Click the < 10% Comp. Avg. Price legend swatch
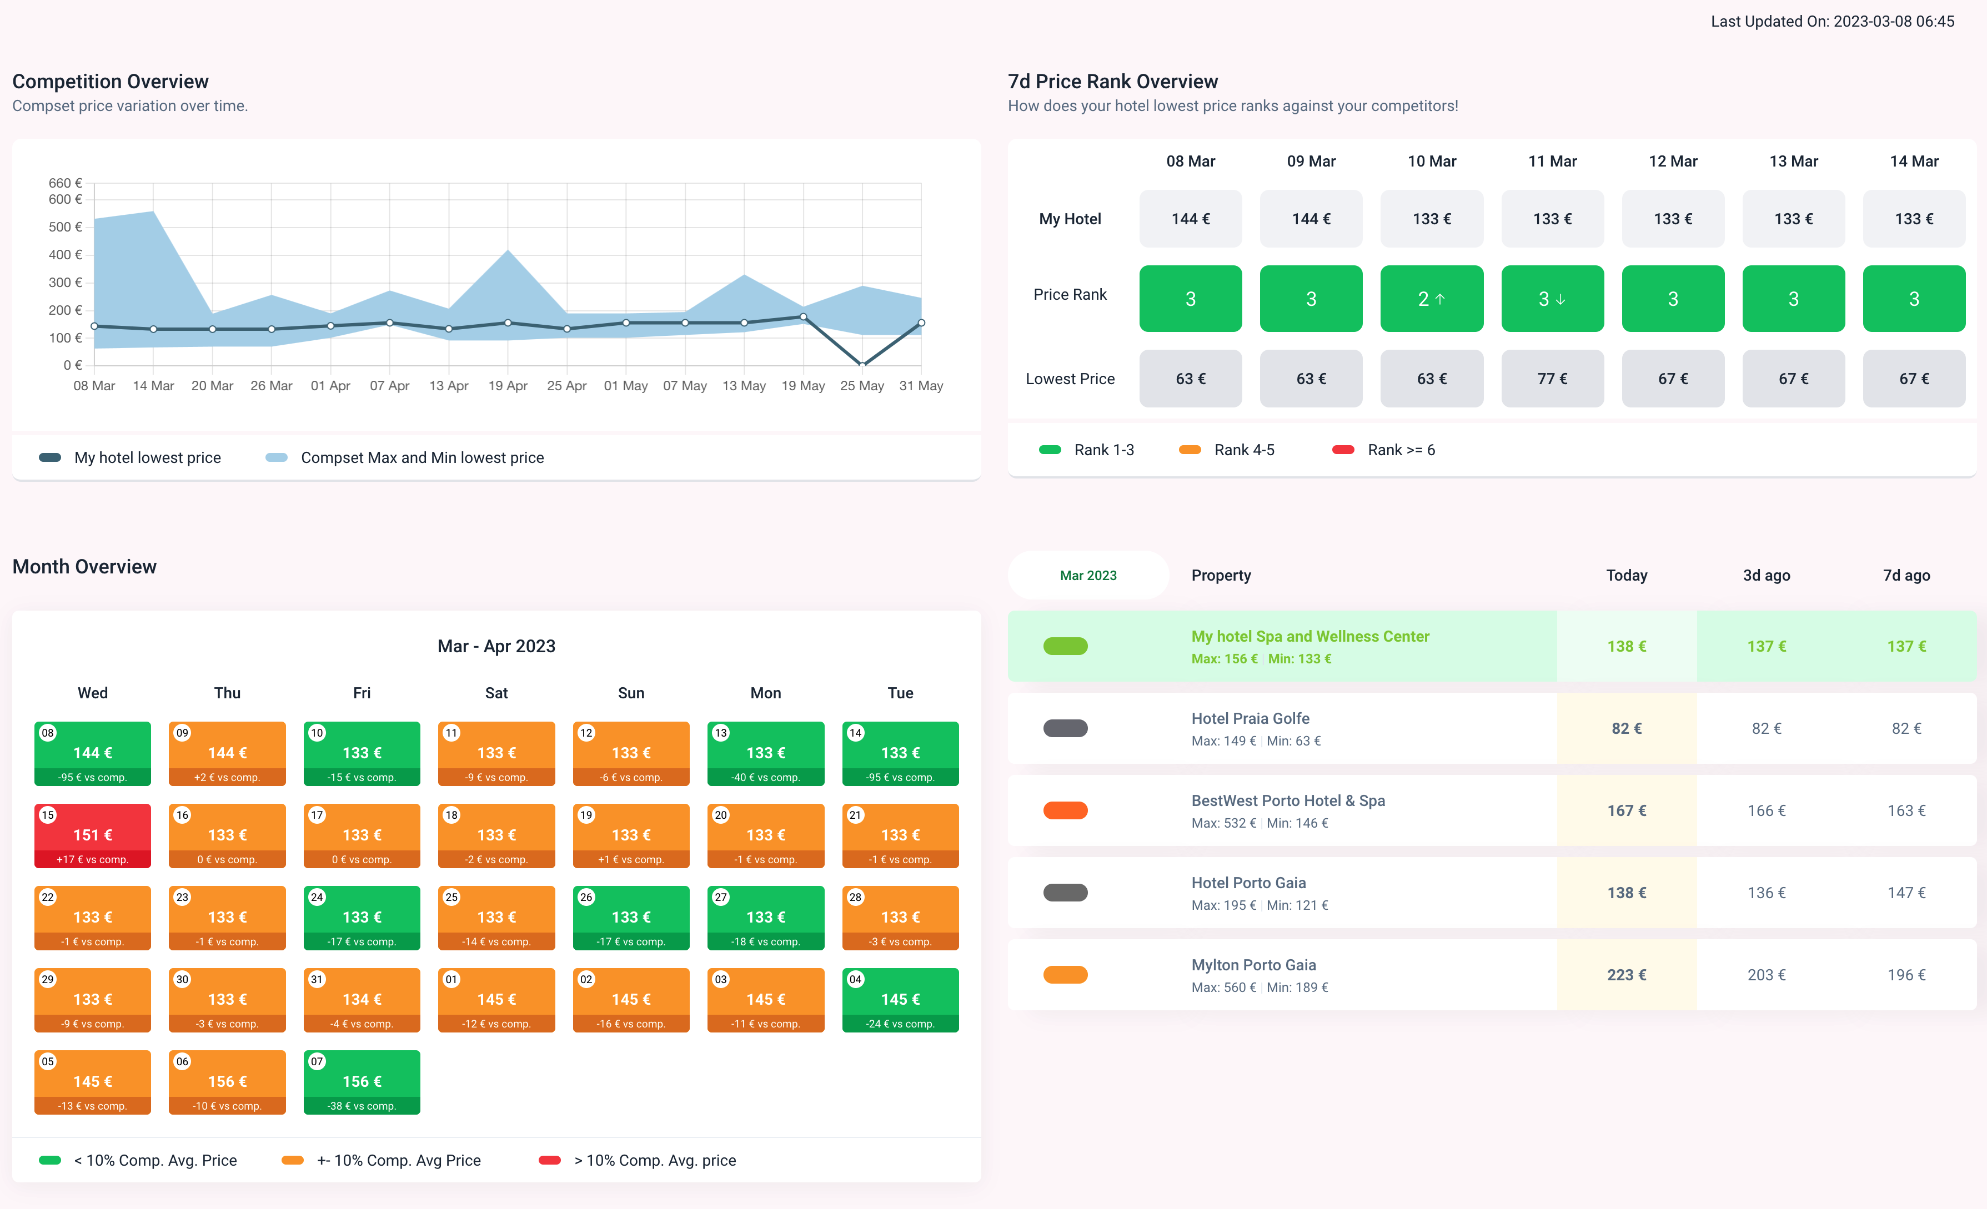Image resolution: width=1987 pixels, height=1209 pixels. 50,1160
